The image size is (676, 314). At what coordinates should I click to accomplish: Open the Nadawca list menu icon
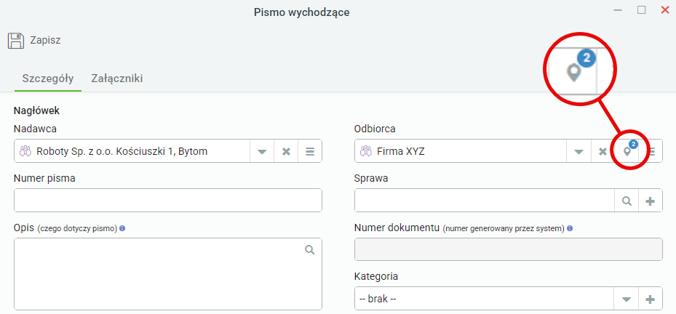(309, 152)
